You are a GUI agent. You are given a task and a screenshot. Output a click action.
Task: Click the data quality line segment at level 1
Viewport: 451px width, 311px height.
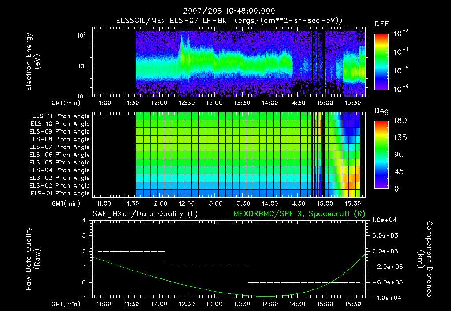coord(206,267)
